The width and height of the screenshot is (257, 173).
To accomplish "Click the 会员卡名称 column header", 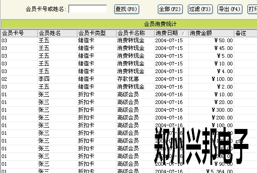I will pos(135,33).
